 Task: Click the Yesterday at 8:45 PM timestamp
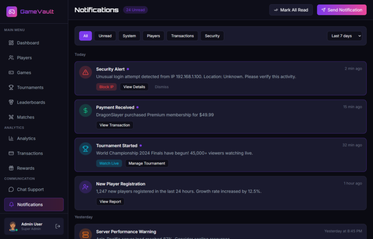[x=343, y=231]
